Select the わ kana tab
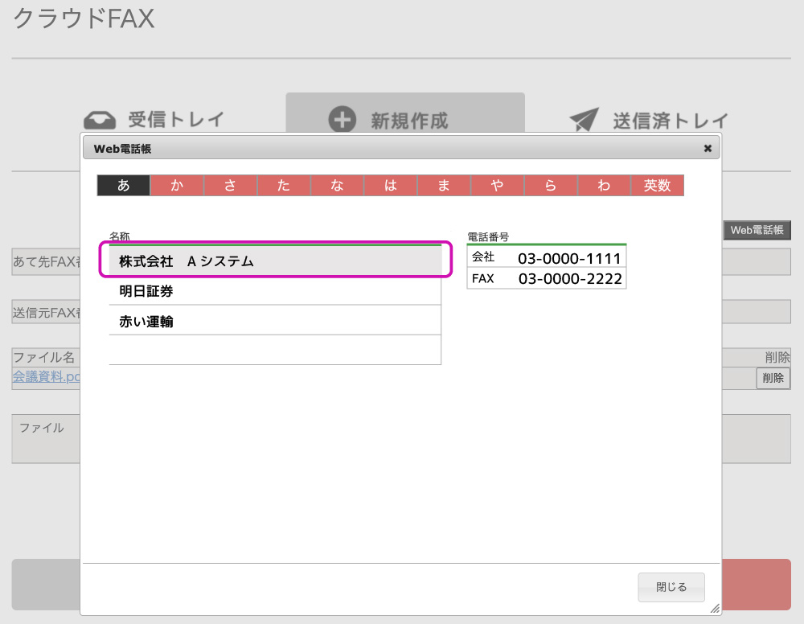 pos(604,185)
